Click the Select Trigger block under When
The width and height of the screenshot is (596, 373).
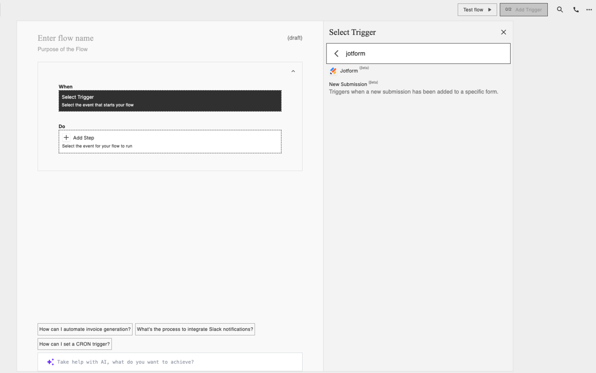[x=170, y=101]
